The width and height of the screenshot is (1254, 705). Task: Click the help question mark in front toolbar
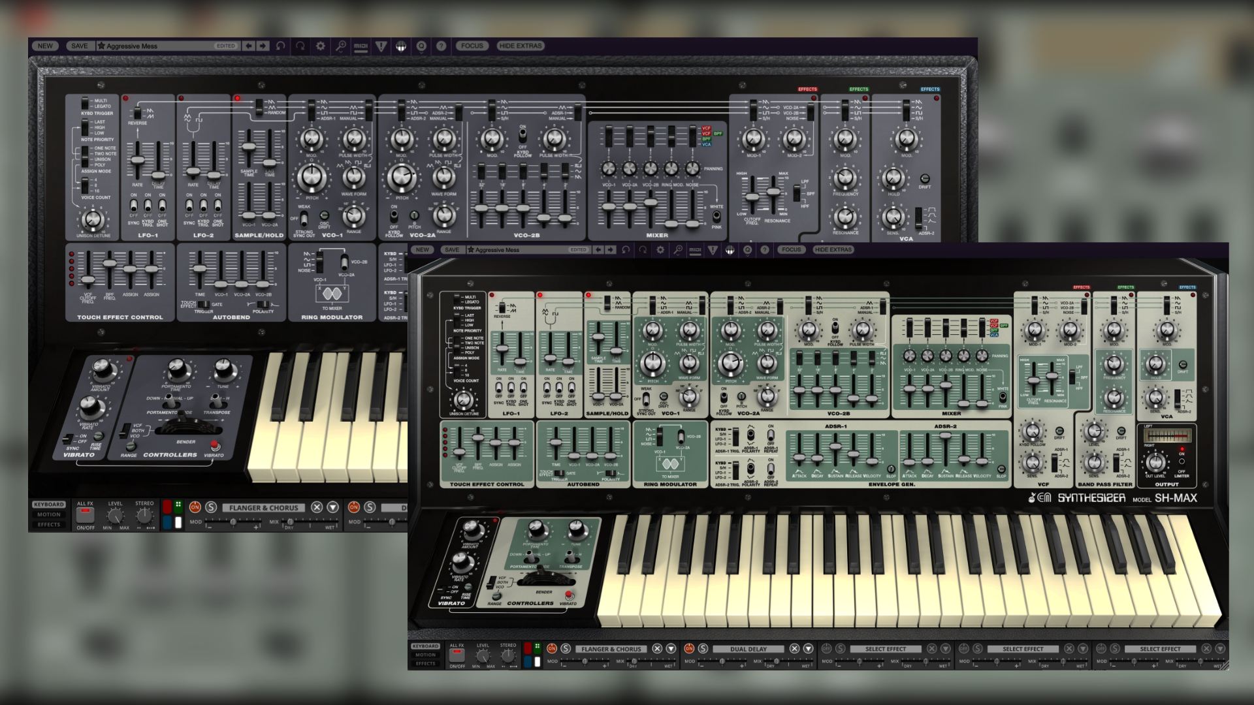coord(765,250)
